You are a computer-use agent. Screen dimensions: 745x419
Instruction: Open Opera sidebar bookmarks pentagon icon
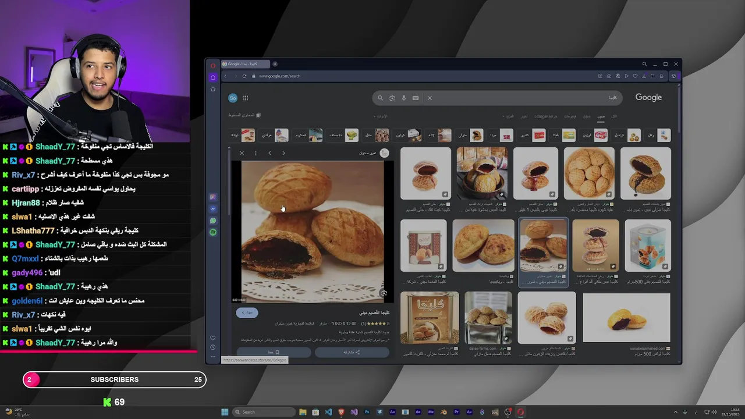coord(213,89)
